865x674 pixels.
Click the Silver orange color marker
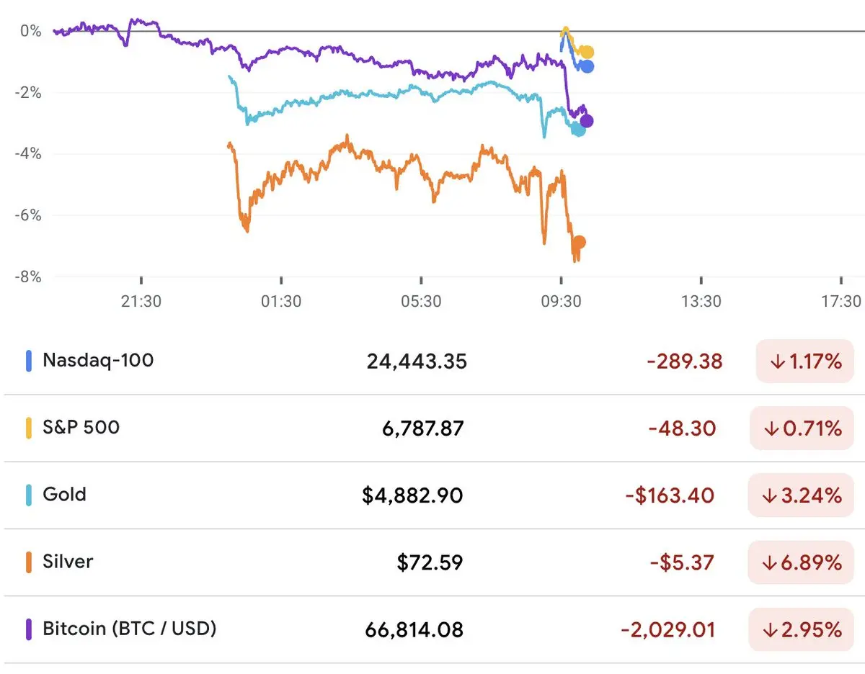(x=29, y=562)
